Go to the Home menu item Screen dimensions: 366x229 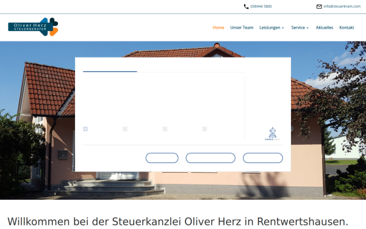218,27
